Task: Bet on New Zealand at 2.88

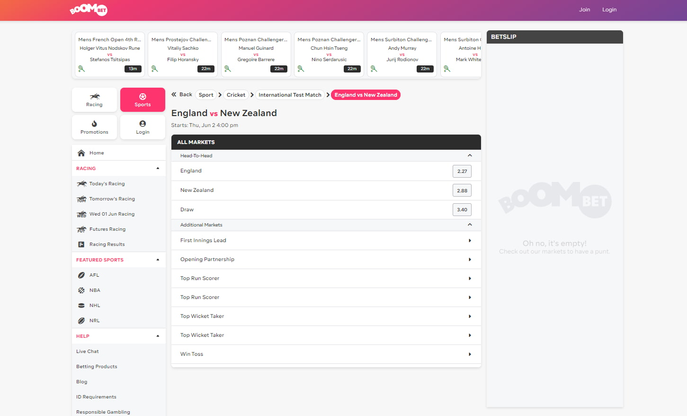Action: click(x=462, y=190)
